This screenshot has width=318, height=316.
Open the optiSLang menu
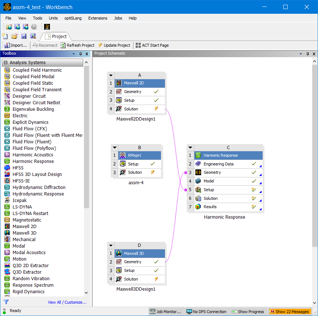tap(73, 18)
